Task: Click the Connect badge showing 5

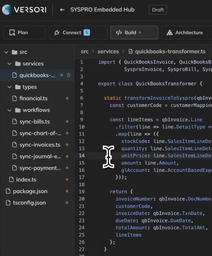Action: (x=87, y=33)
